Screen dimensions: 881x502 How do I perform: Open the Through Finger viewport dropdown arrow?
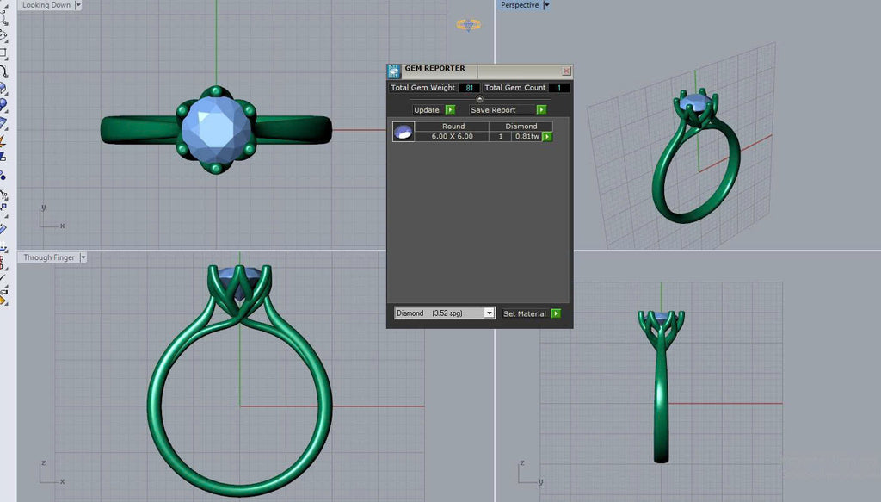[x=83, y=257]
